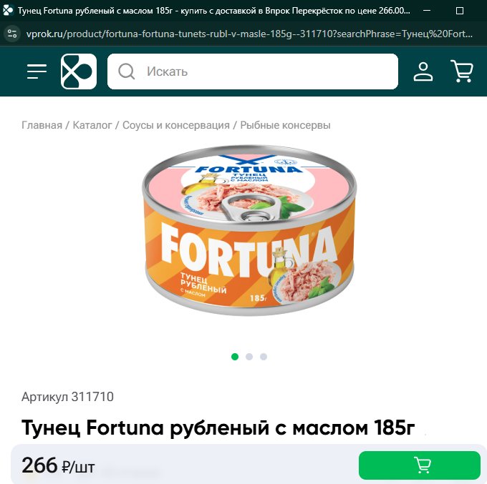Click the site settings icon in address bar
The height and width of the screenshot is (484, 487).
click(12, 34)
